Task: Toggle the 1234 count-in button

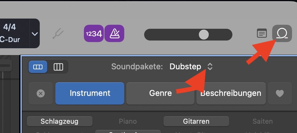Action: [94, 34]
